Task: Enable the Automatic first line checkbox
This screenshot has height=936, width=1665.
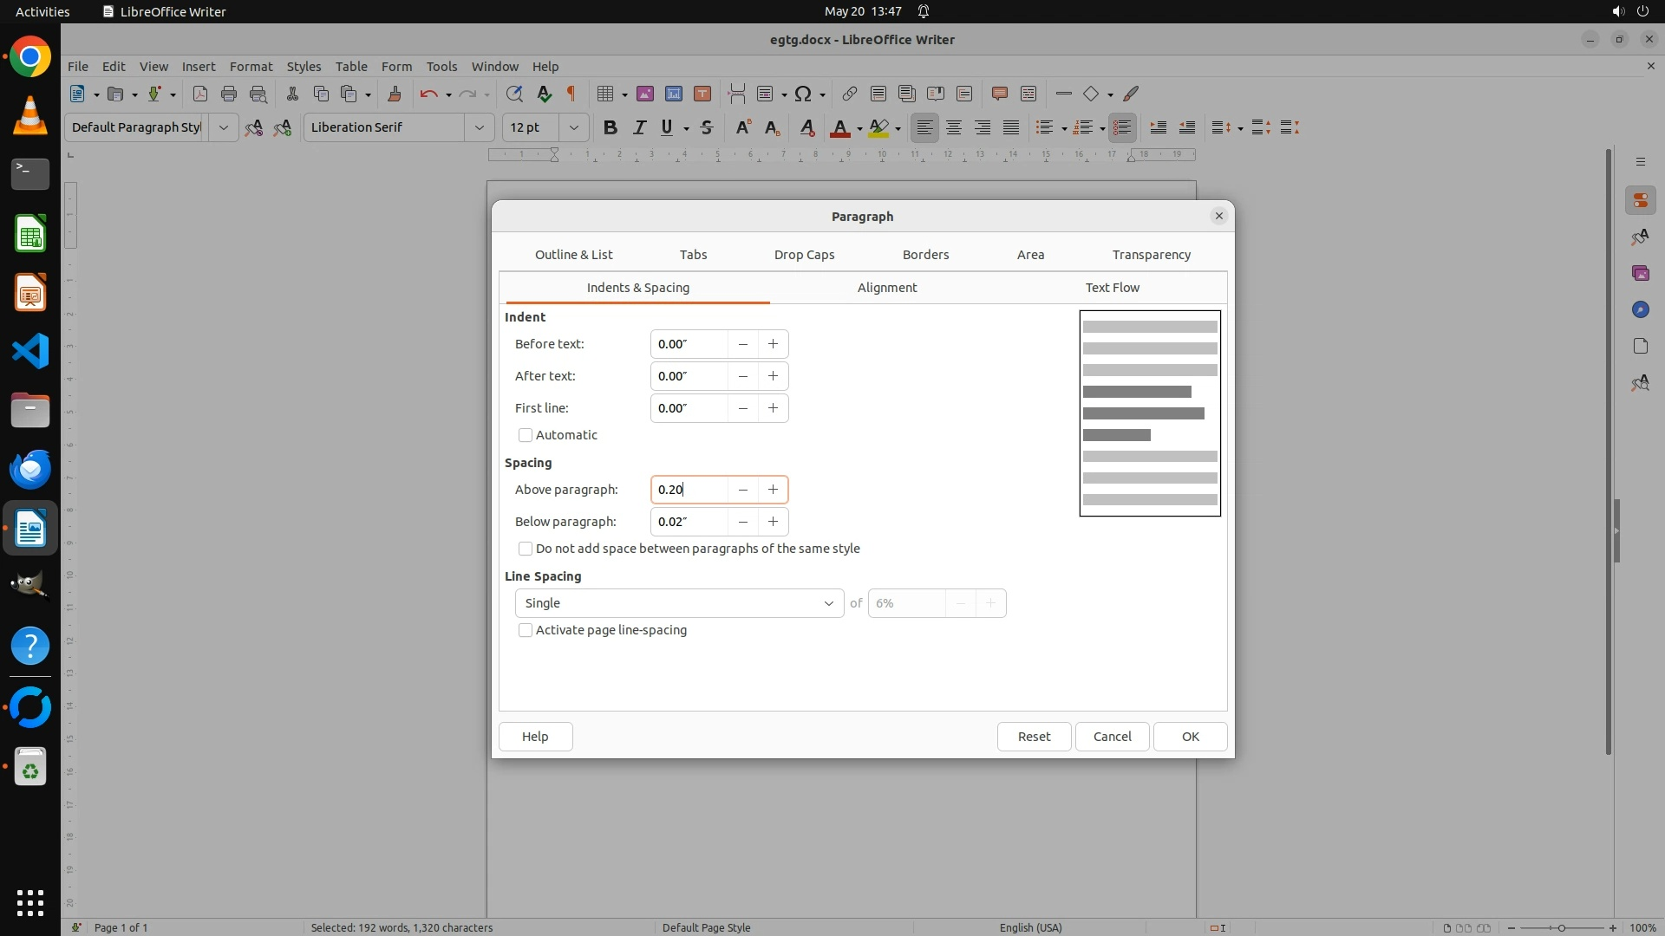Action: [526, 435]
